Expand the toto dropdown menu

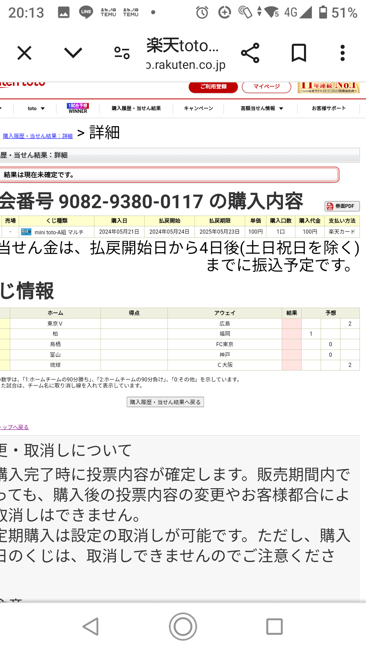click(x=36, y=108)
